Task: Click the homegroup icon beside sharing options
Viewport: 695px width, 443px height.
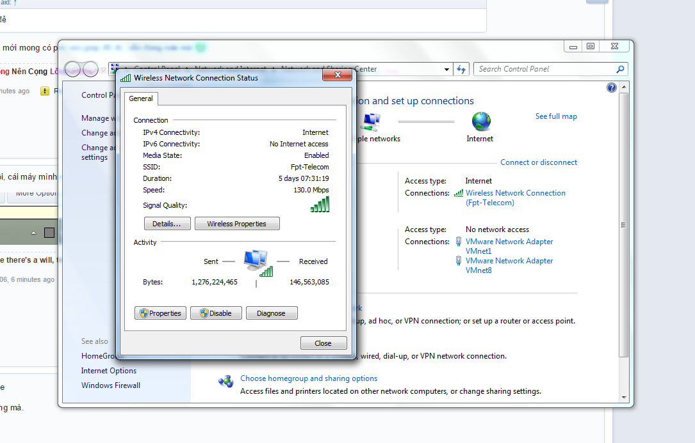Action: pyautogui.click(x=225, y=382)
